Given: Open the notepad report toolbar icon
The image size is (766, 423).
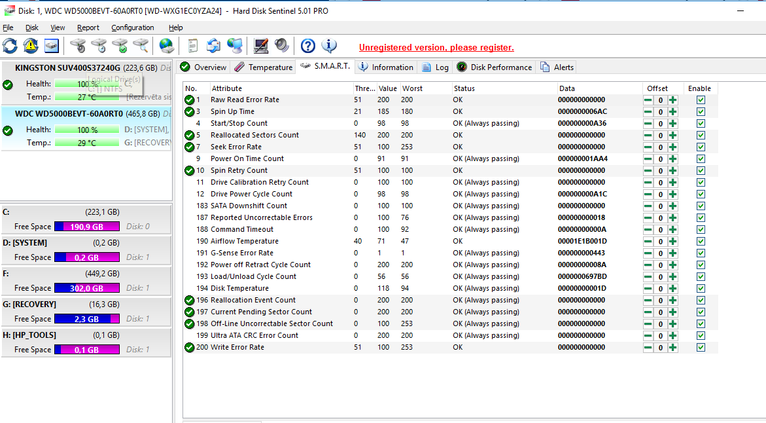Looking at the screenshot, I should pyautogui.click(x=192, y=46).
